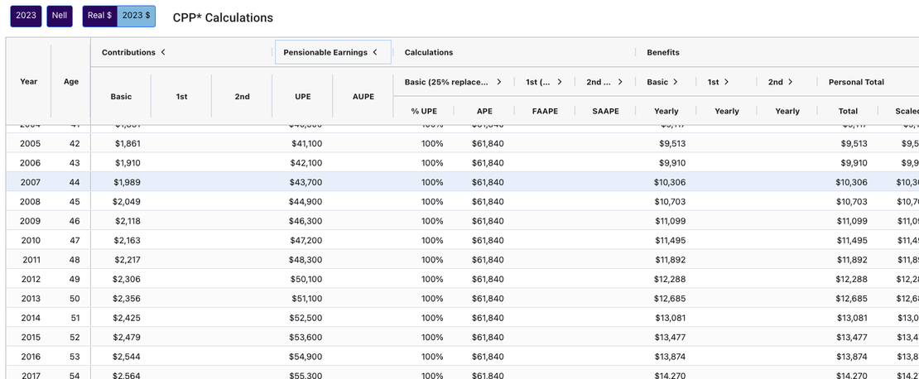Screen dimensions: 919x379
Task: Expand the Basic (25% replace...) calculations chevron
Action: 499,82
